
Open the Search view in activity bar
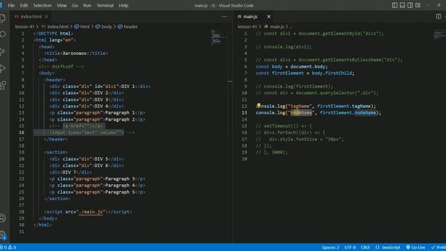[x=3, y=35]
